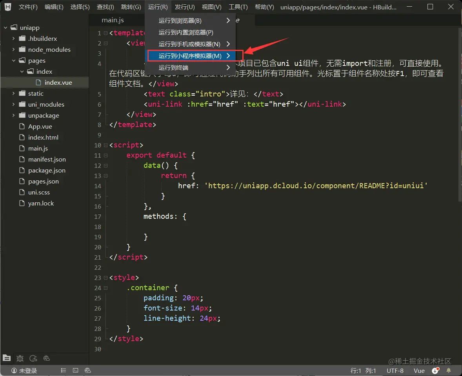Viewport: 462px width, 376px height.
Task: Open the project explorer panel icon
Action: coord(7,358)
